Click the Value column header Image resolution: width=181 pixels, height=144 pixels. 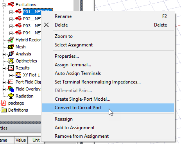21,140
